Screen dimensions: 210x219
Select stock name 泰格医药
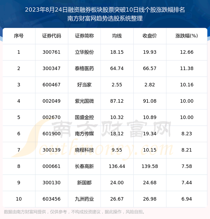coord(84,69)
